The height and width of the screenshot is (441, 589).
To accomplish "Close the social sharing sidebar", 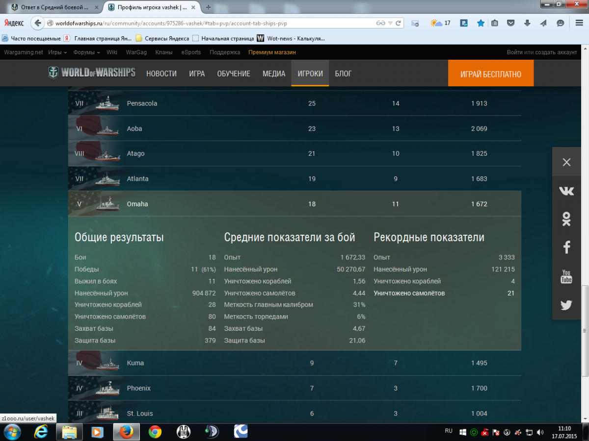I will tap(566, 162).
